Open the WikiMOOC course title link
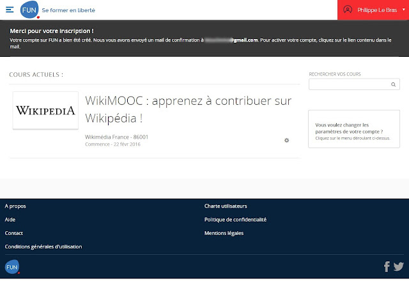Screen dimensions: 409x304 pyautogui.click(x=188, y=109)
